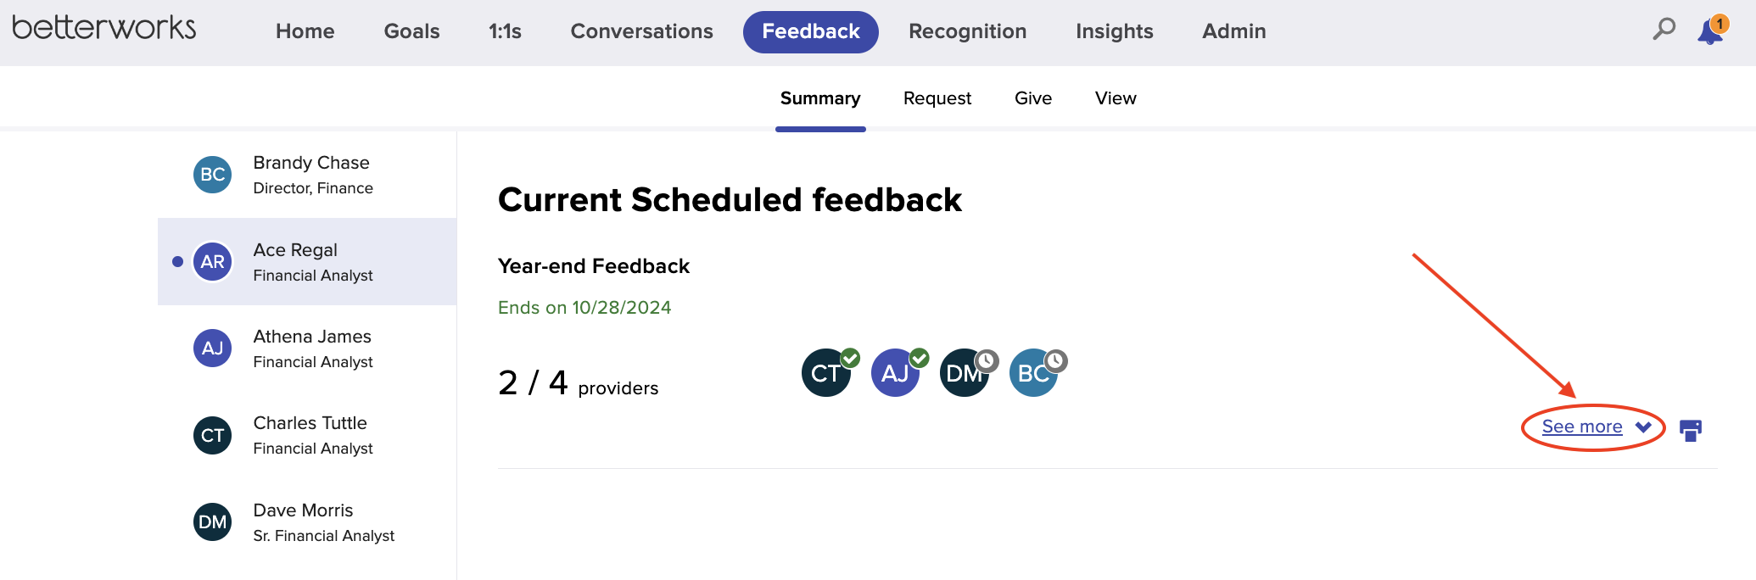Open the search magnifier icon
The width and height of the screenshot is (1756, 580).
[x=1664, y=30]
